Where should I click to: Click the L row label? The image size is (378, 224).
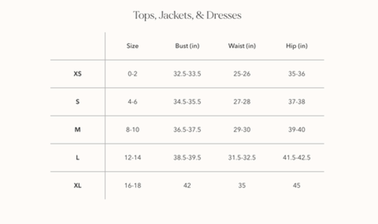pos(77,158)
